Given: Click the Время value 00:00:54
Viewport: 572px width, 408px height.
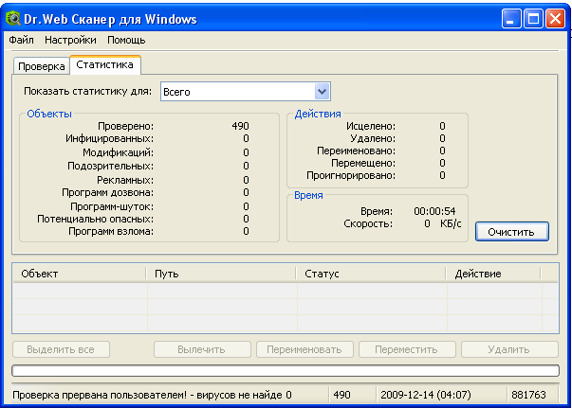Looking at the screenshot, I should pos(434,211).
